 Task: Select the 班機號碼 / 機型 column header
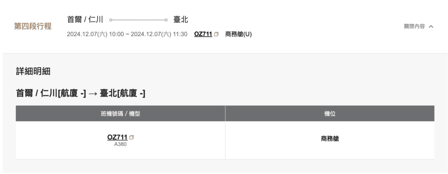click(x=120, y=114)
